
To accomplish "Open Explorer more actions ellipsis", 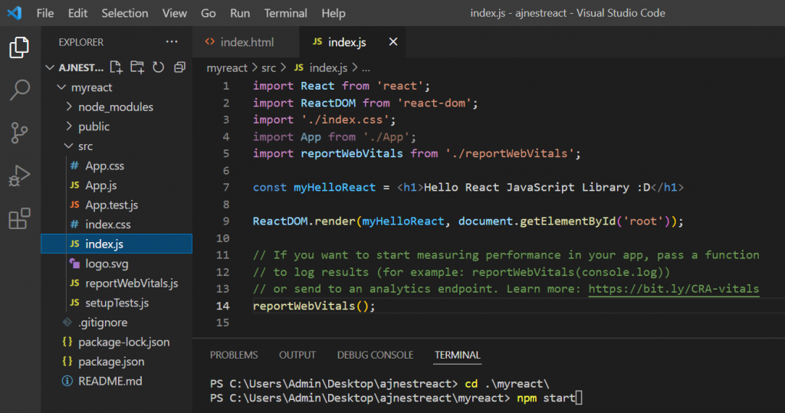I will [x=171, y=42].
